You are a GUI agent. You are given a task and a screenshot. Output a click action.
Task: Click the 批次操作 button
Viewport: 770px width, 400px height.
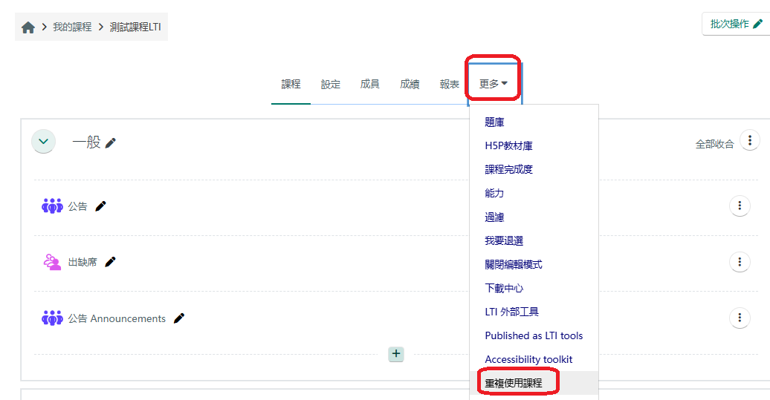[735, 24]
